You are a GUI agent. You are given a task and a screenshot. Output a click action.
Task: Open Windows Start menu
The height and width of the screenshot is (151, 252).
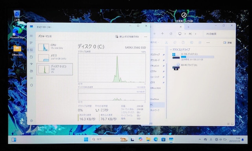[86, 139]
